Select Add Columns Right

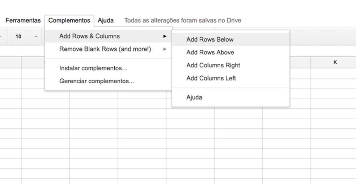(213, 66)
